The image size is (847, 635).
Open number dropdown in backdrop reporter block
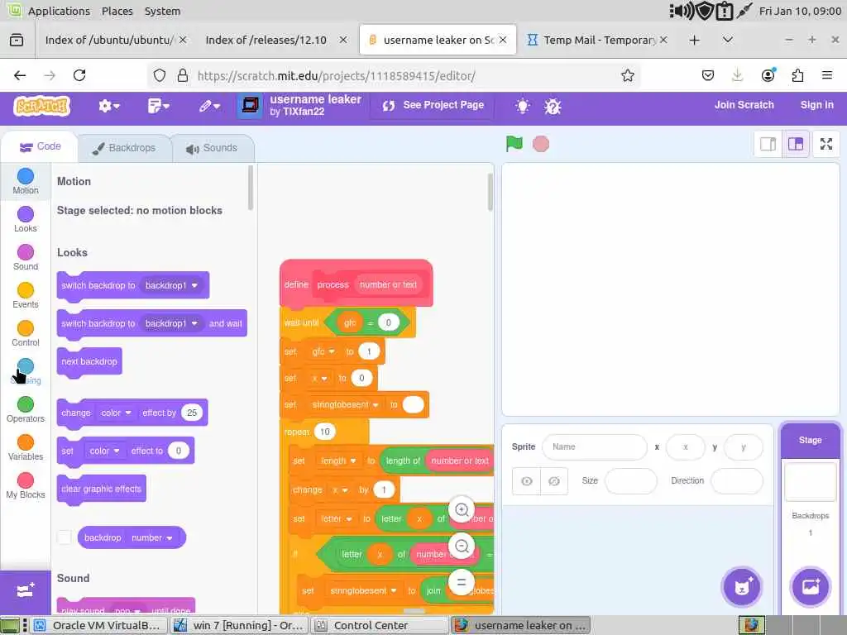click(x=152, y=537)
